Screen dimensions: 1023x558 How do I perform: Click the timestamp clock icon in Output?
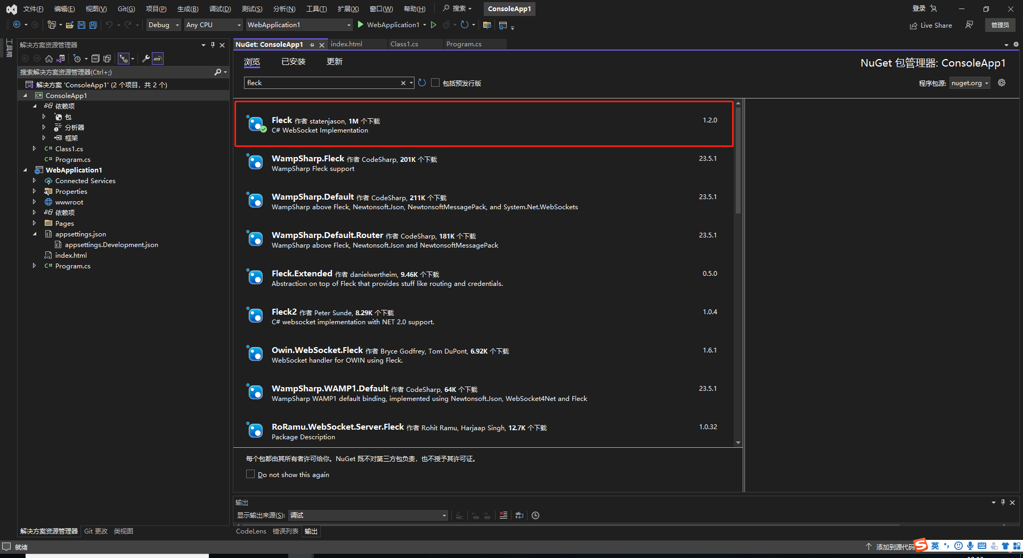coord(535,515)
